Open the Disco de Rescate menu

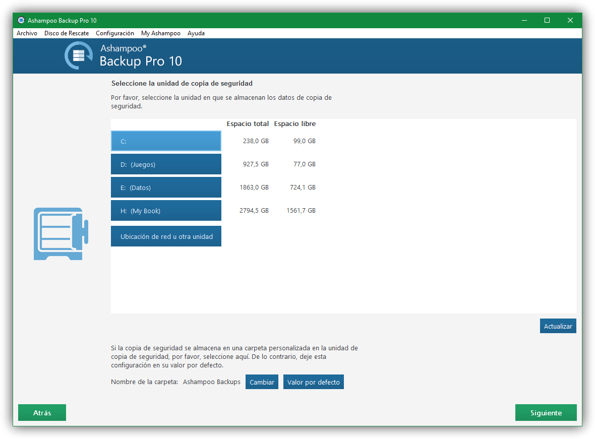click(67, 33)
